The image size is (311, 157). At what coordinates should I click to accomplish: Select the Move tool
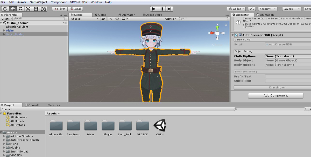(x=13, y=9)
